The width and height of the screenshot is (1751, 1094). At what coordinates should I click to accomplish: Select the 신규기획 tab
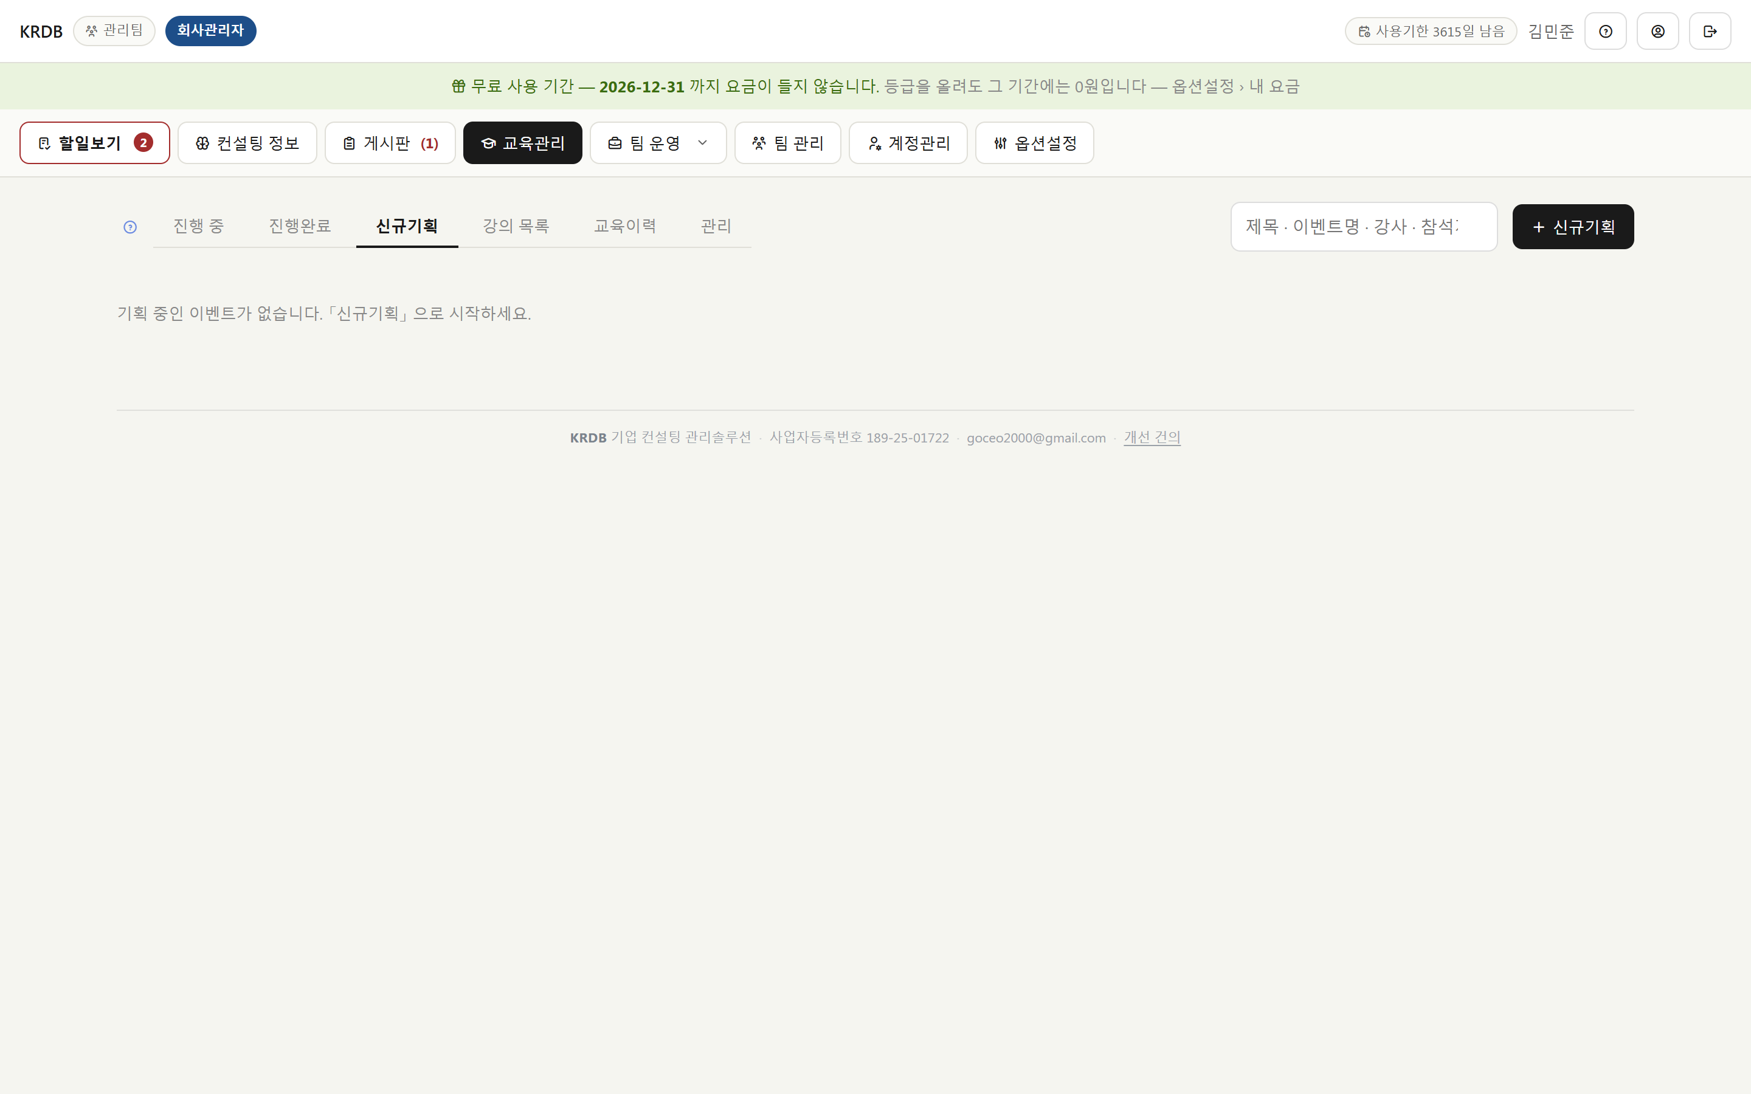coord(407,227)
